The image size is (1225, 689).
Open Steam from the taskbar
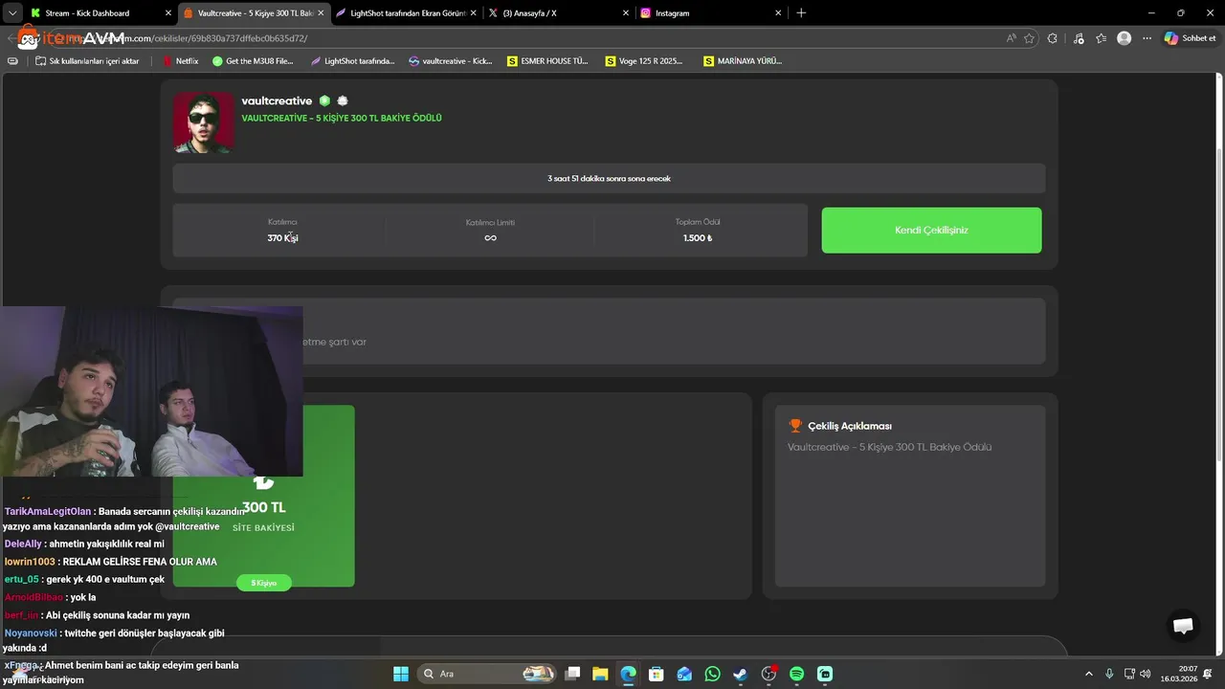[x=740, y=674]
